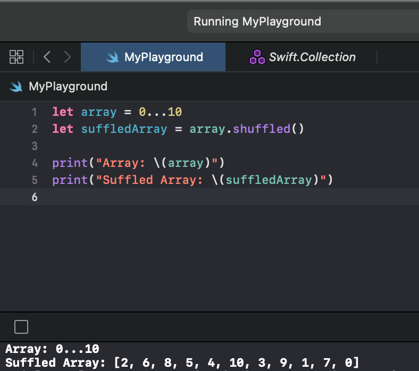Click interpolated 'array' on line 4
The height and width of the screenshot is (371, 419).
186,163
